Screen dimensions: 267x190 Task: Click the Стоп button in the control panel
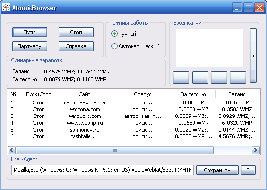[76, 32]
